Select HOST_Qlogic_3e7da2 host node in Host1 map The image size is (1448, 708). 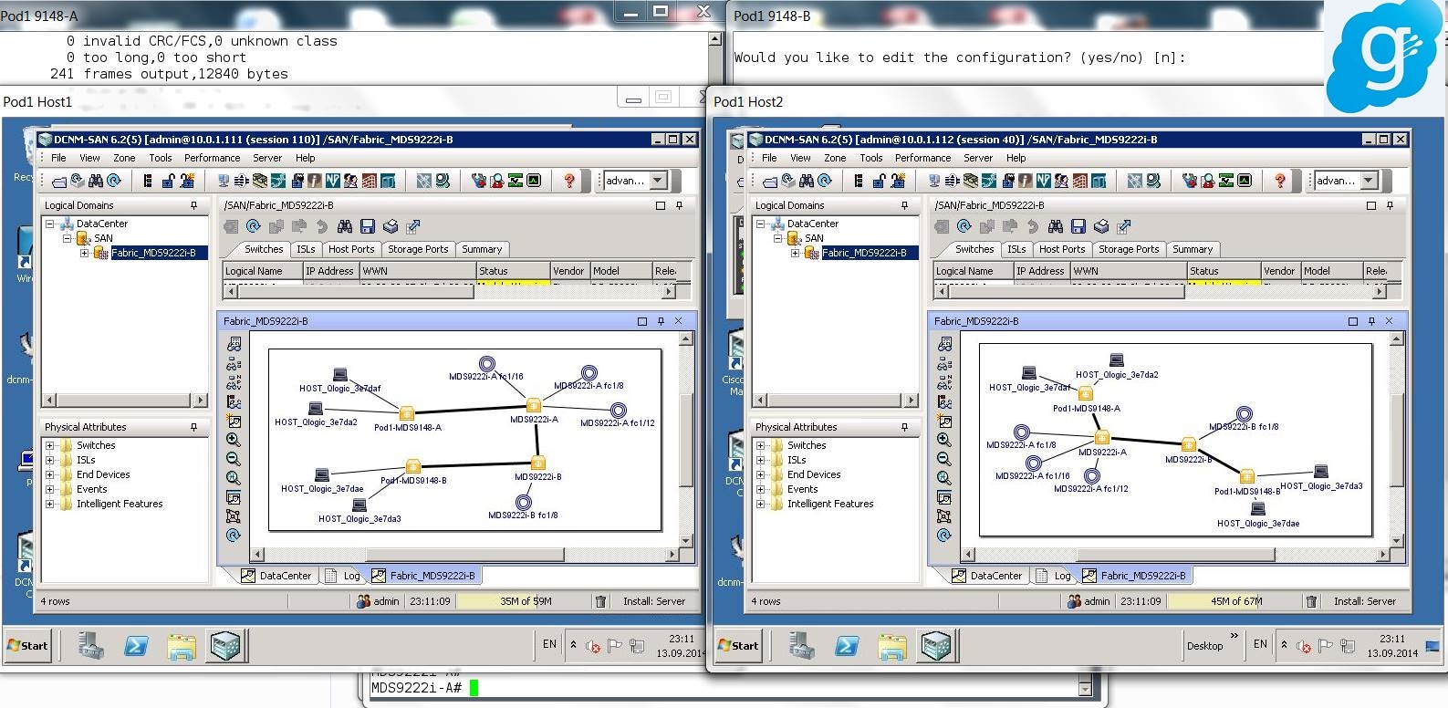click(316, 409)
